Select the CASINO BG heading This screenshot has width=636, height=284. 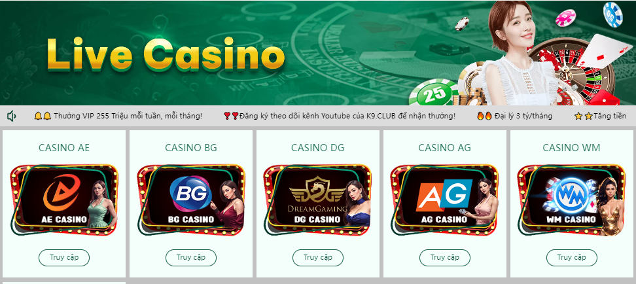click(x=191, y=148)
